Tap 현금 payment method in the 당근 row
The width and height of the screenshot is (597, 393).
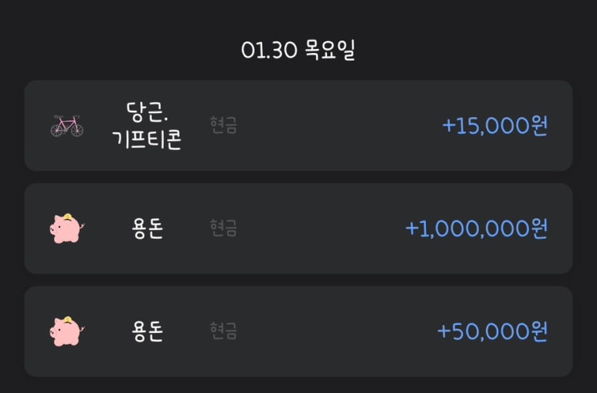223,126
